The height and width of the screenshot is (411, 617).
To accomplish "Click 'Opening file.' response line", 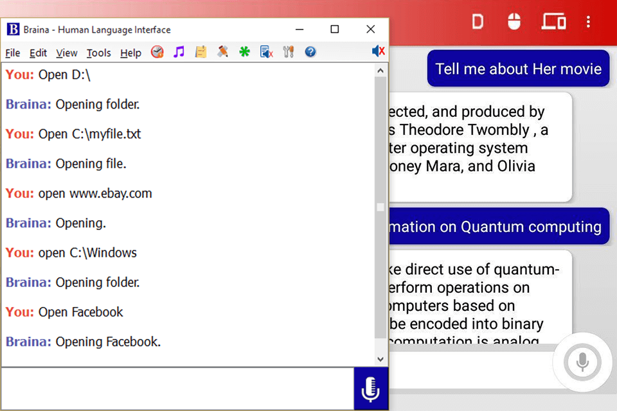I will click(66, 163).
